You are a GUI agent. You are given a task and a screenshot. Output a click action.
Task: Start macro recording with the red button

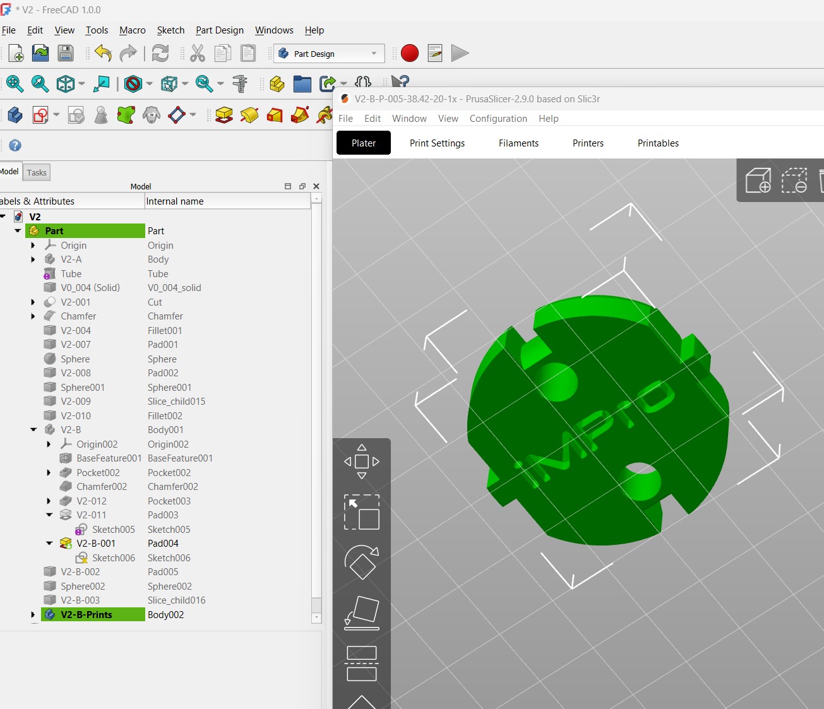pos(410,54)
